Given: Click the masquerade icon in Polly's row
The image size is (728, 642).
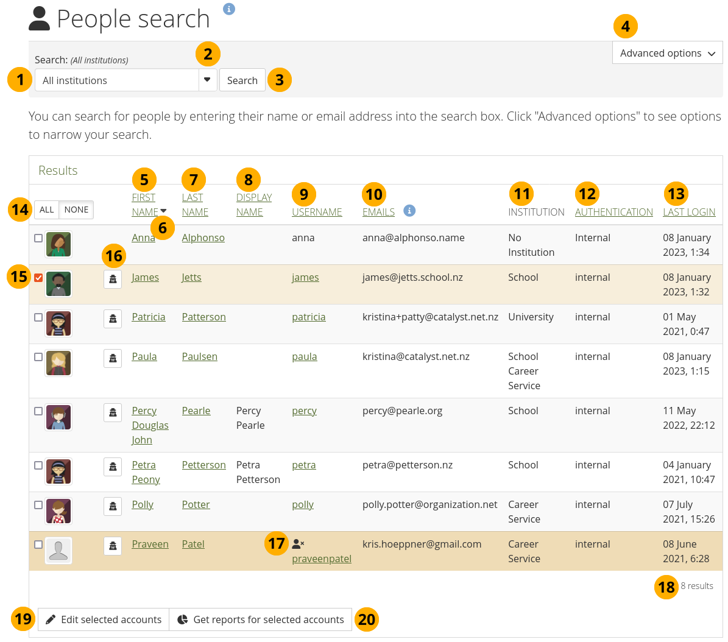Looking at the screenshot, I should click(x=113, y=507).
